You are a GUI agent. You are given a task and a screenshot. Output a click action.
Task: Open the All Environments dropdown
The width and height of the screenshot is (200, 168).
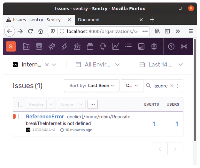(x=98, y=65)
